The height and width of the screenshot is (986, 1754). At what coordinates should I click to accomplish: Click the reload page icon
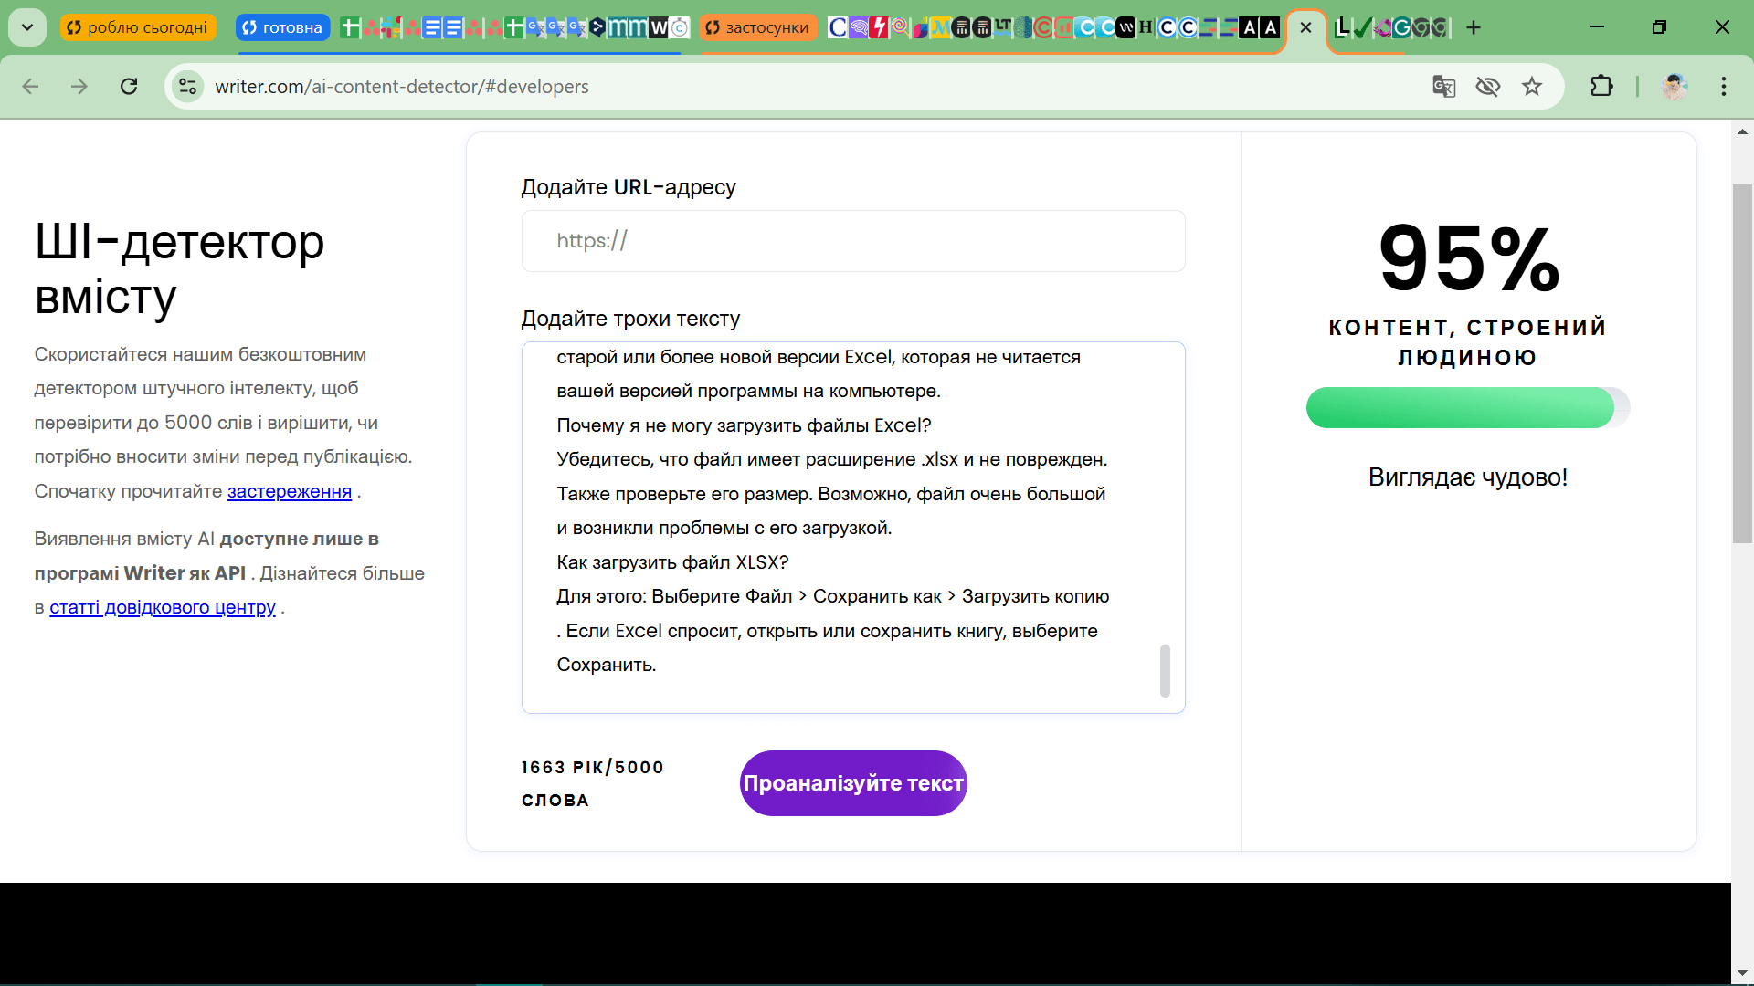pyautogui.click(x=129, y=87)
